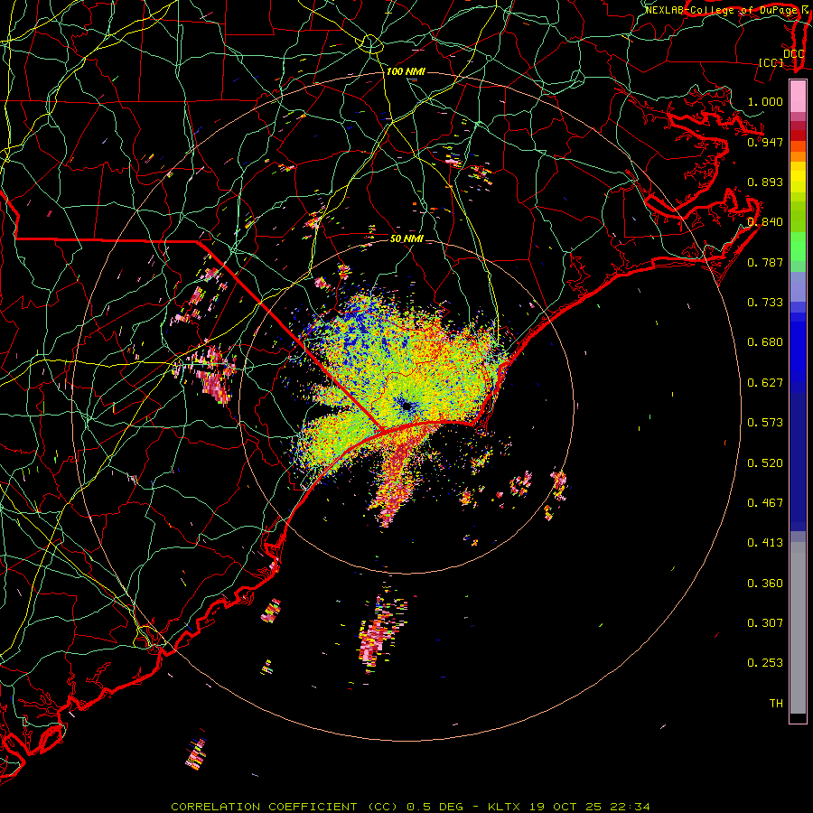Click the 0.947 scale value

(x=765, y=142)
